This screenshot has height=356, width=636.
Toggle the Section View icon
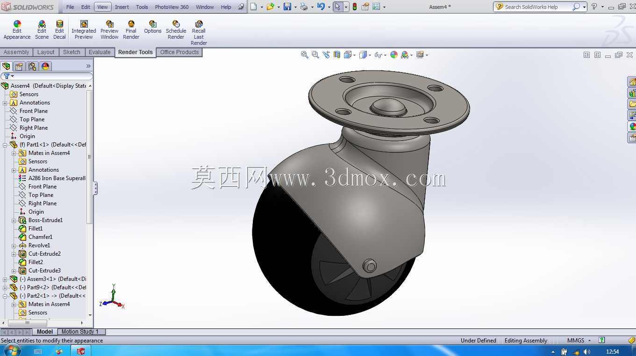pos(337,55)
